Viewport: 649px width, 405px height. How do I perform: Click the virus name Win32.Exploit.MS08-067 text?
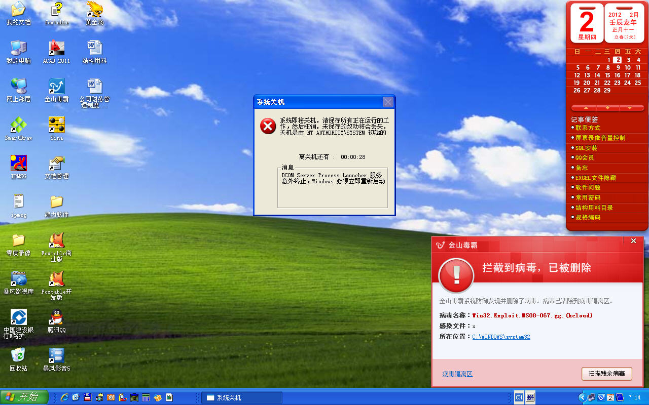532,315
